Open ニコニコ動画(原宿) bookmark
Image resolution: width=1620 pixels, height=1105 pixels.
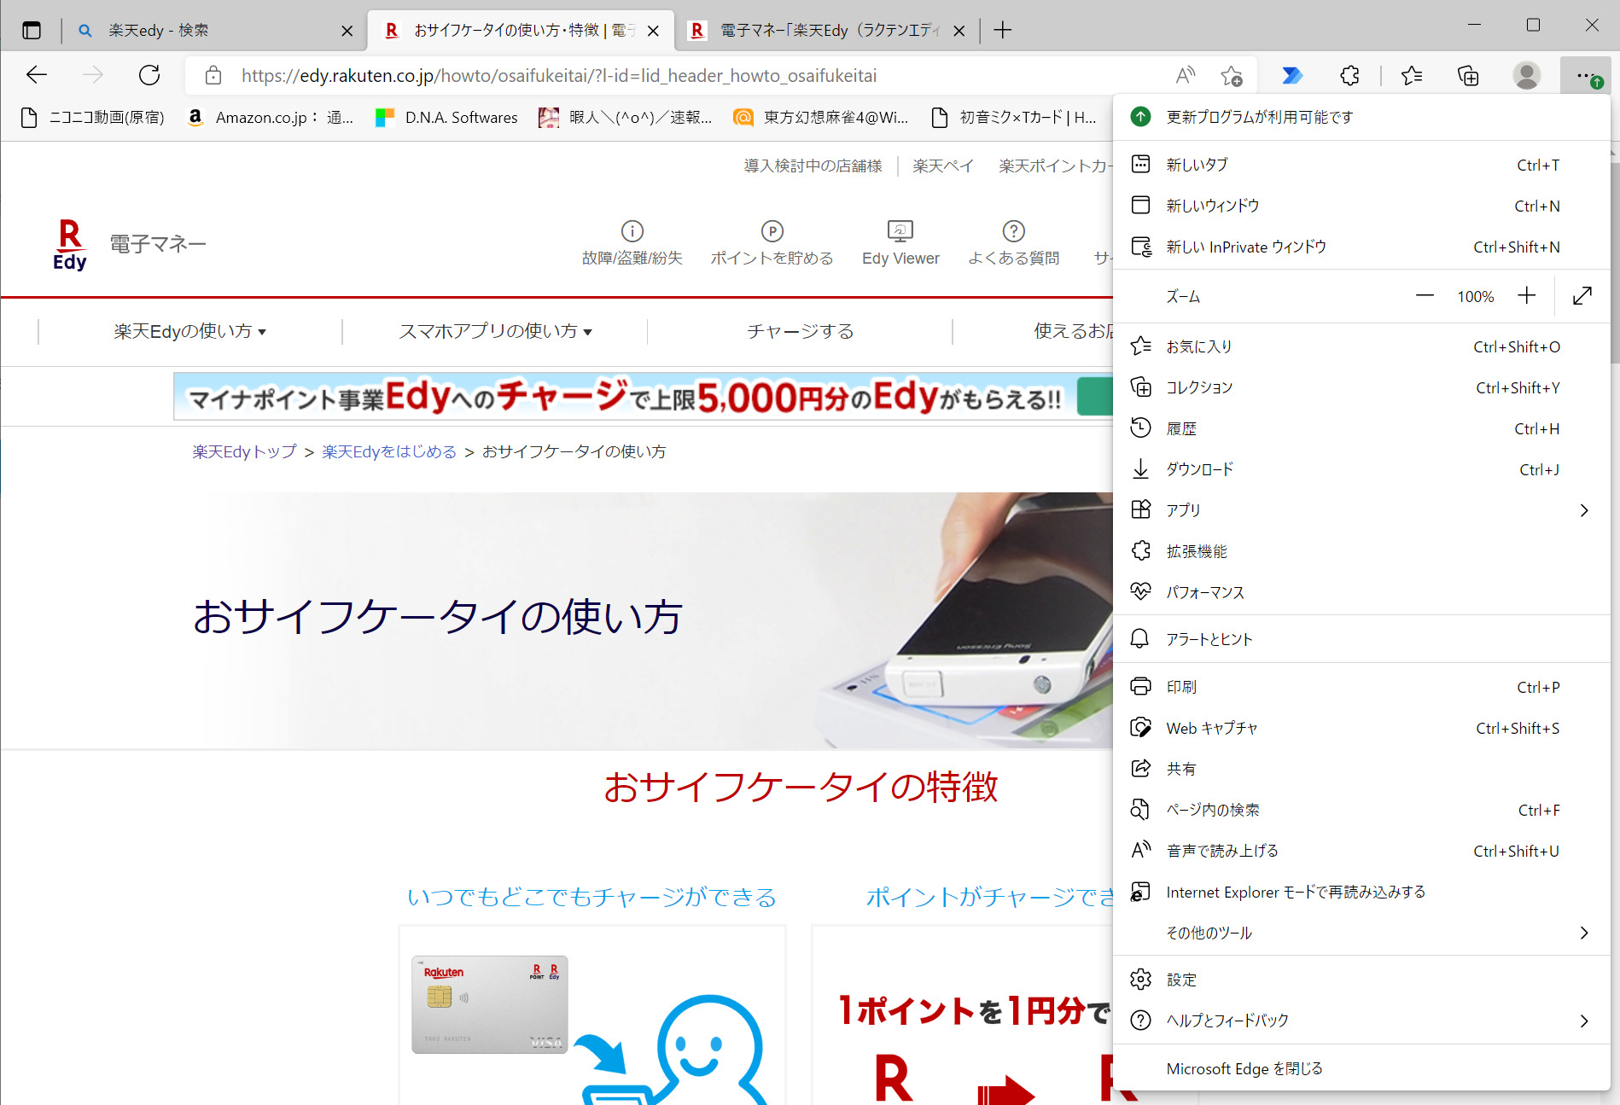tap(92, 118)
